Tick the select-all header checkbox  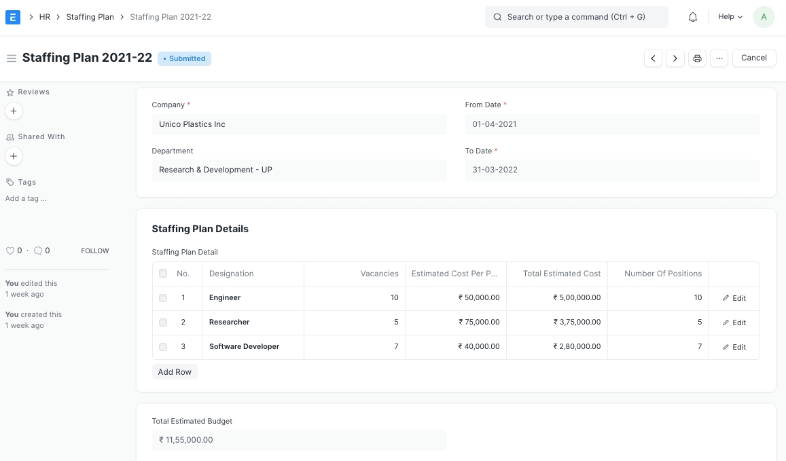click(x=163, y=274)
